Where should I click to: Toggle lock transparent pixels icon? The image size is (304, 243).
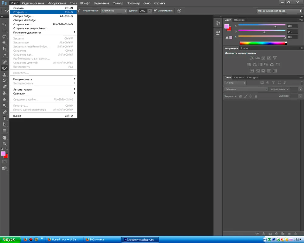click(x=240, y=96)
